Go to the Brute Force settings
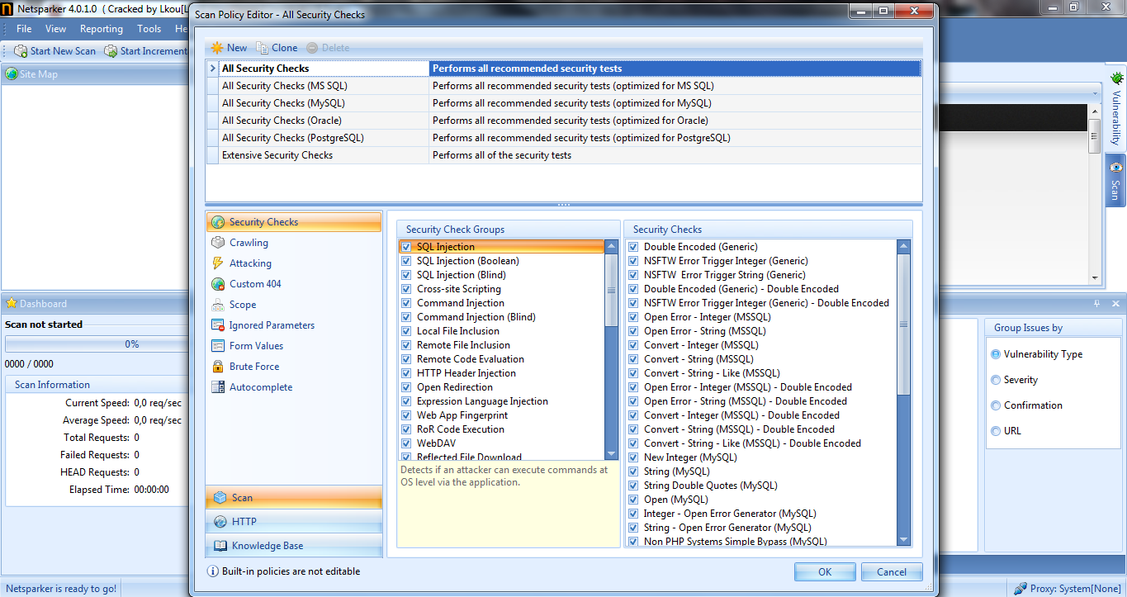This screenshot has height=597, width=1127. coord(294,367)
